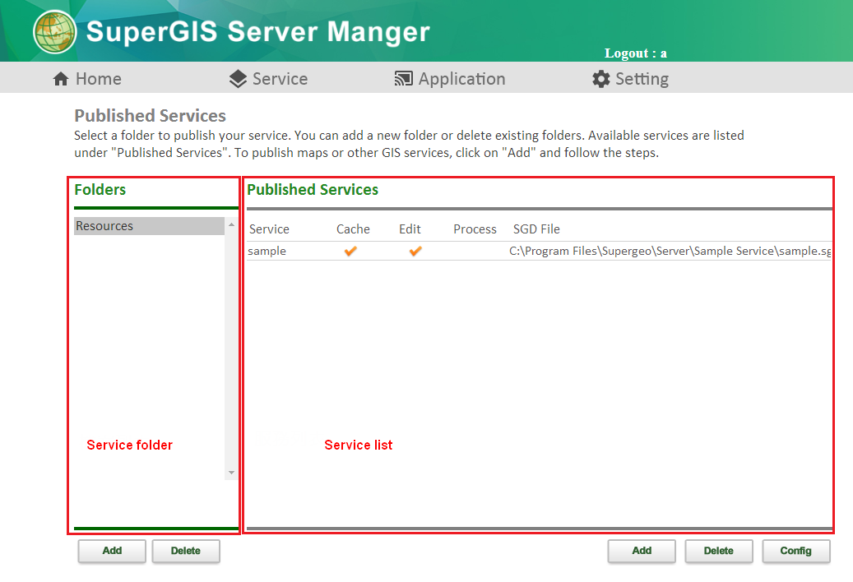
Task: Click Delete button under Folders
Action: 186,551
